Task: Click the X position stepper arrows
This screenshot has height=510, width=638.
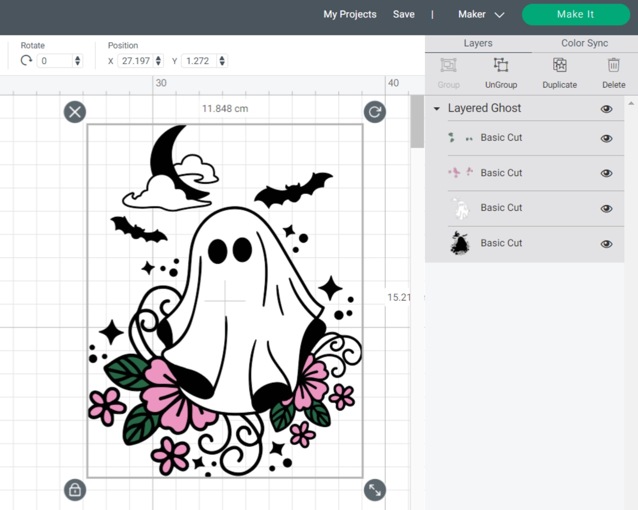Action: (x=159, y=61)
